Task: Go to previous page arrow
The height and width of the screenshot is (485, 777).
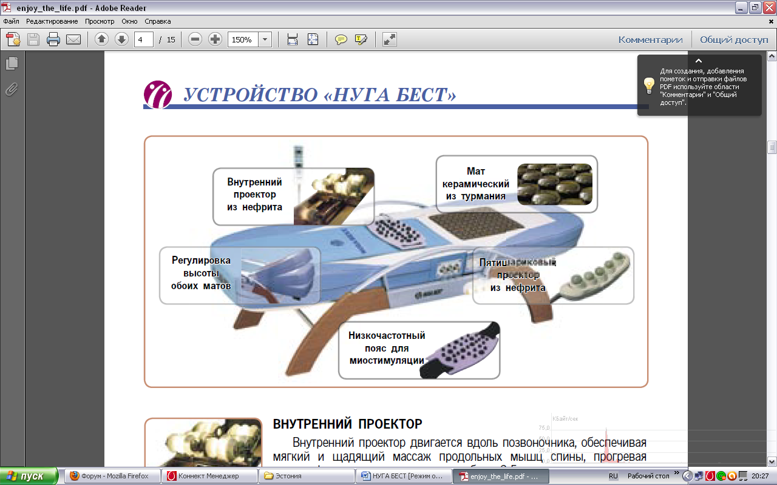Action: click(101, 39)
